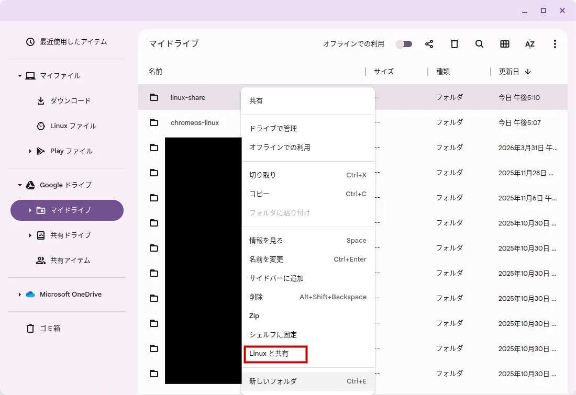The width and height of the screenshot is (576, 395).
Task: Maximize the Files window
Action: pos(544,10)
